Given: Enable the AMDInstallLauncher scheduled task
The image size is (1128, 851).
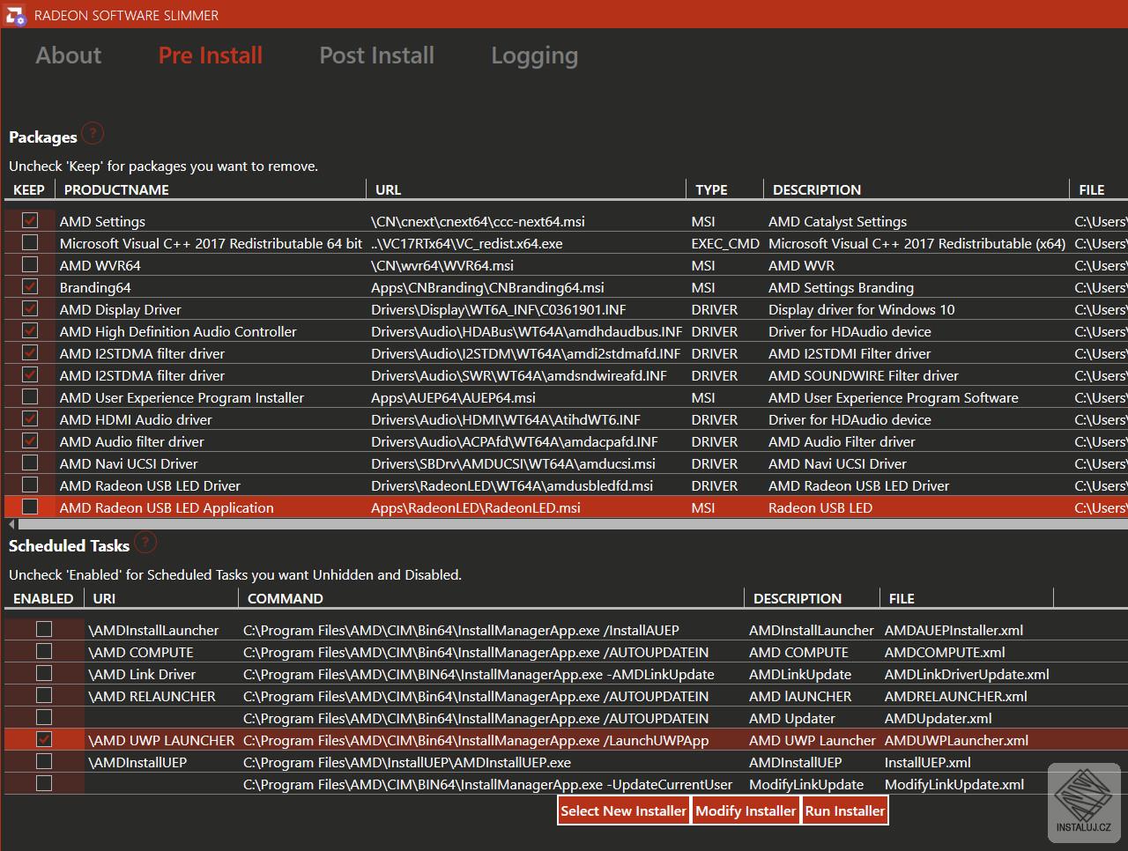Looking at the screenshot, I should pos(44,629).
